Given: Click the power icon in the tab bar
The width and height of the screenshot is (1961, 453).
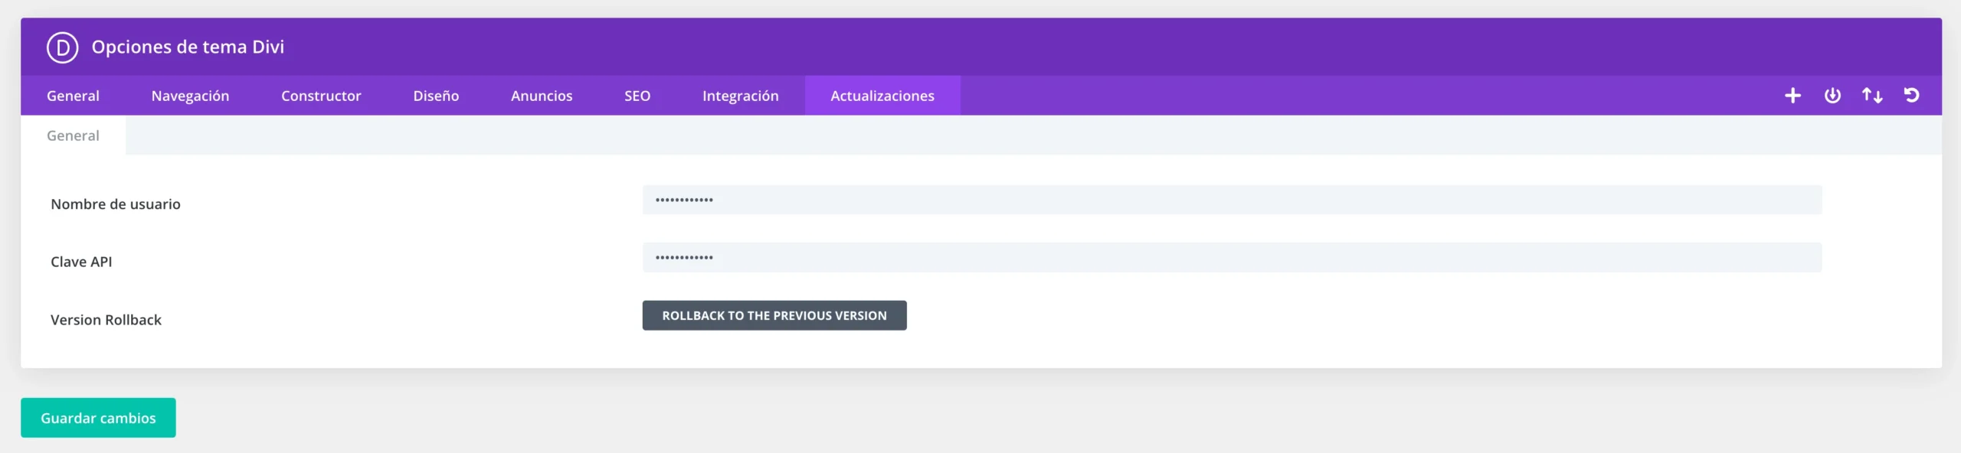Looking at the screenshot, I should pos(1832,96).
